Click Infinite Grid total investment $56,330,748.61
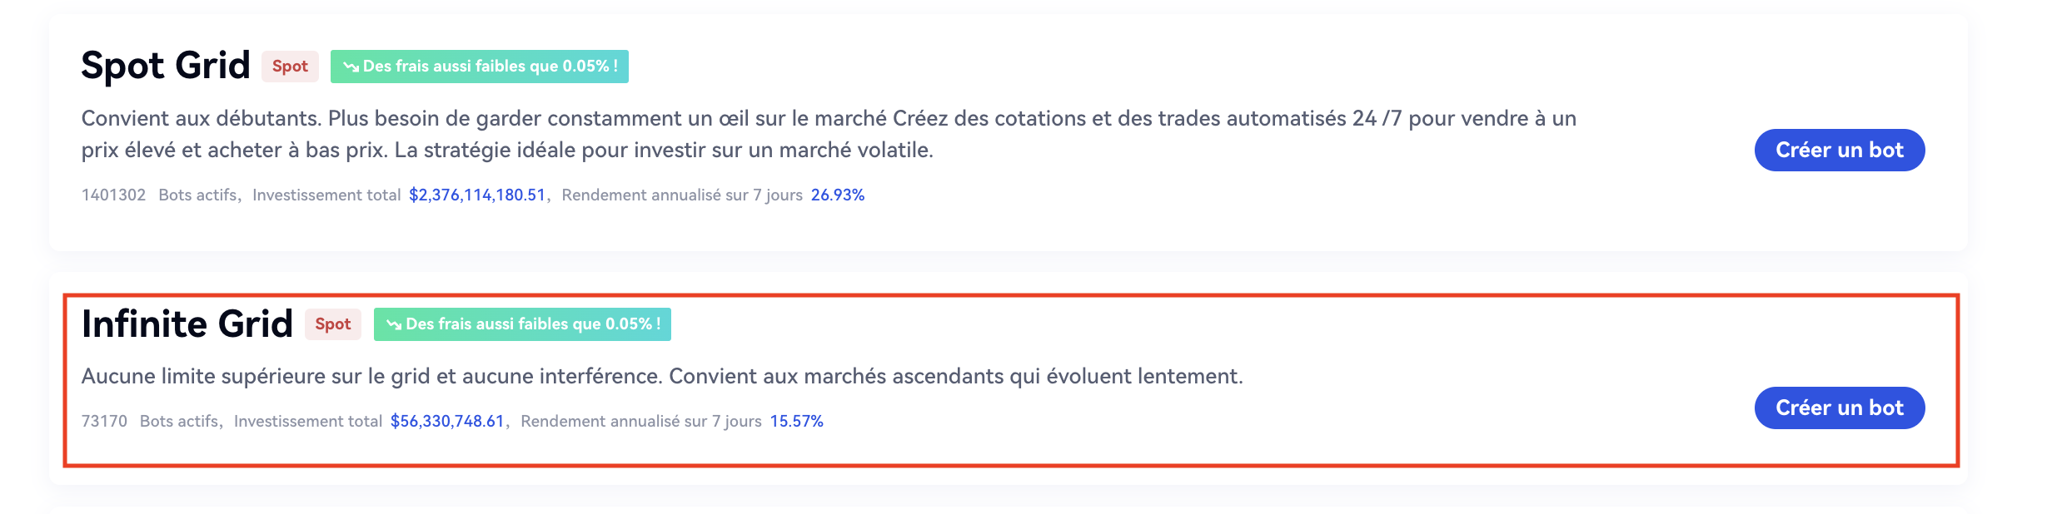Viewport: 2047px width, 514px height. coord(447,421)
